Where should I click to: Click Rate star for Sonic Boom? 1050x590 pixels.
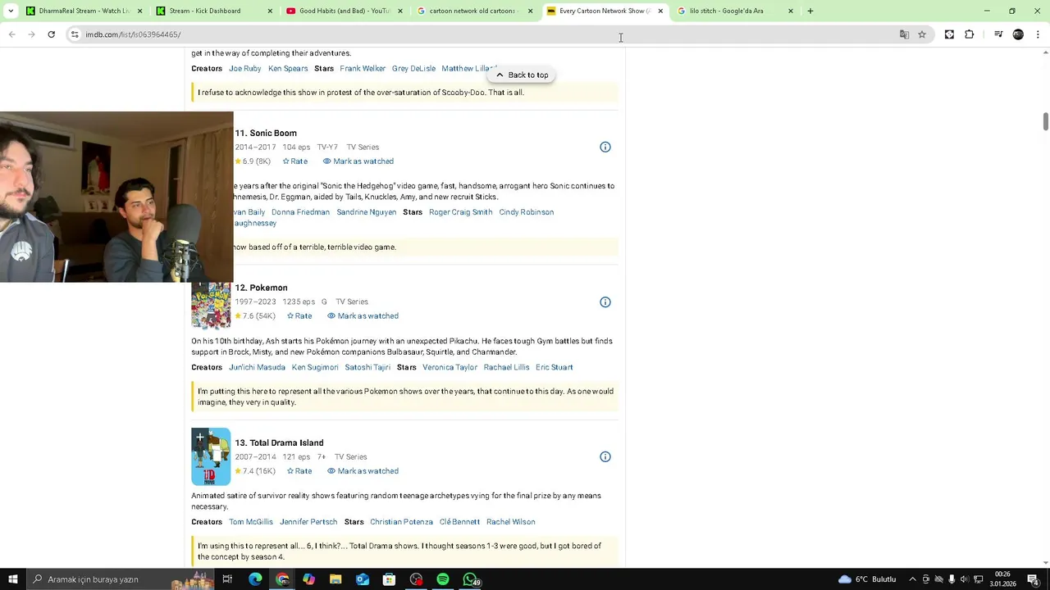pyautogui.click(x=295, y=161)
